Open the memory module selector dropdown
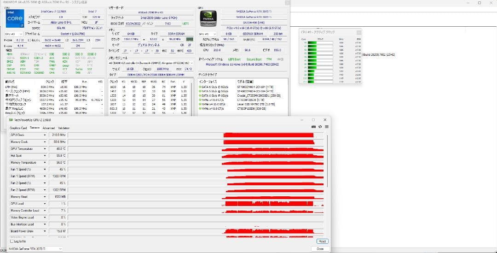This screenshot has height=253, width=497. pyautogui.click(x=151, y=63)
